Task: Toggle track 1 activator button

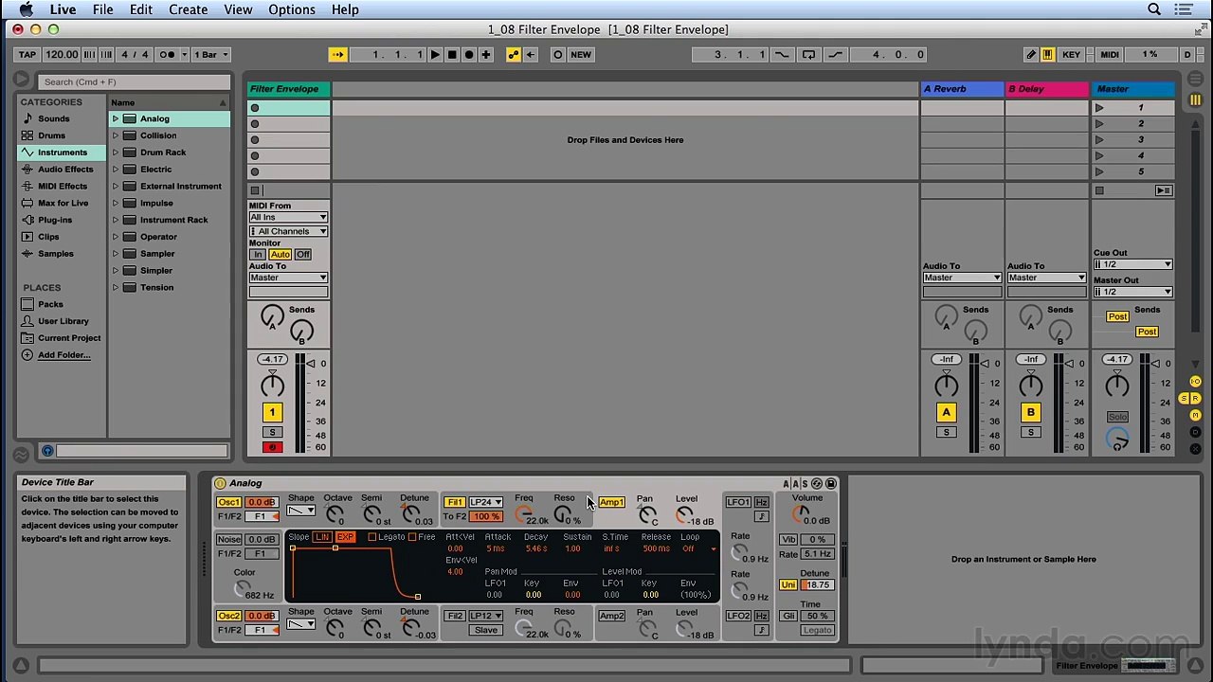Action: pyautogui.click(x=272, y=412)
